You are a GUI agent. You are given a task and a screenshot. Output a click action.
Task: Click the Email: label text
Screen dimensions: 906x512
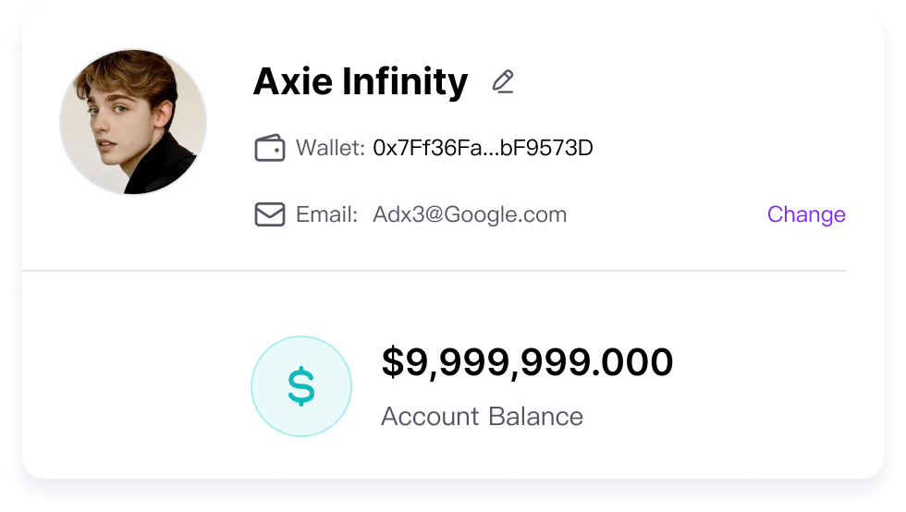327,214
